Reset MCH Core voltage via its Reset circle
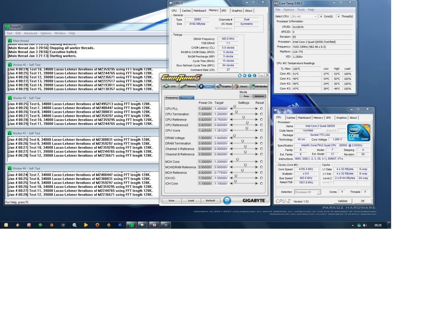Screen dimensions: 435x316 261,162
